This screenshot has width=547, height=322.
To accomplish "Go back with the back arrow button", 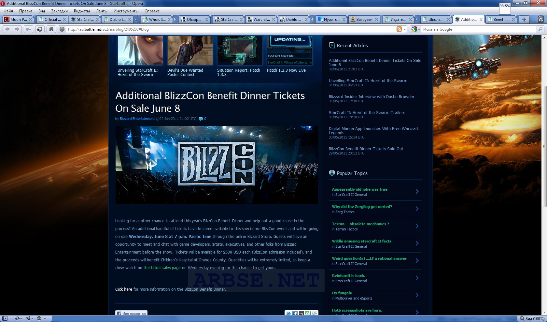I will [7, 29].
